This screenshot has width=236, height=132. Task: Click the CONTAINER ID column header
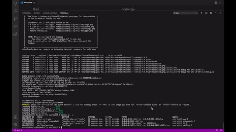pyautogui.click(x=28, y=117)
